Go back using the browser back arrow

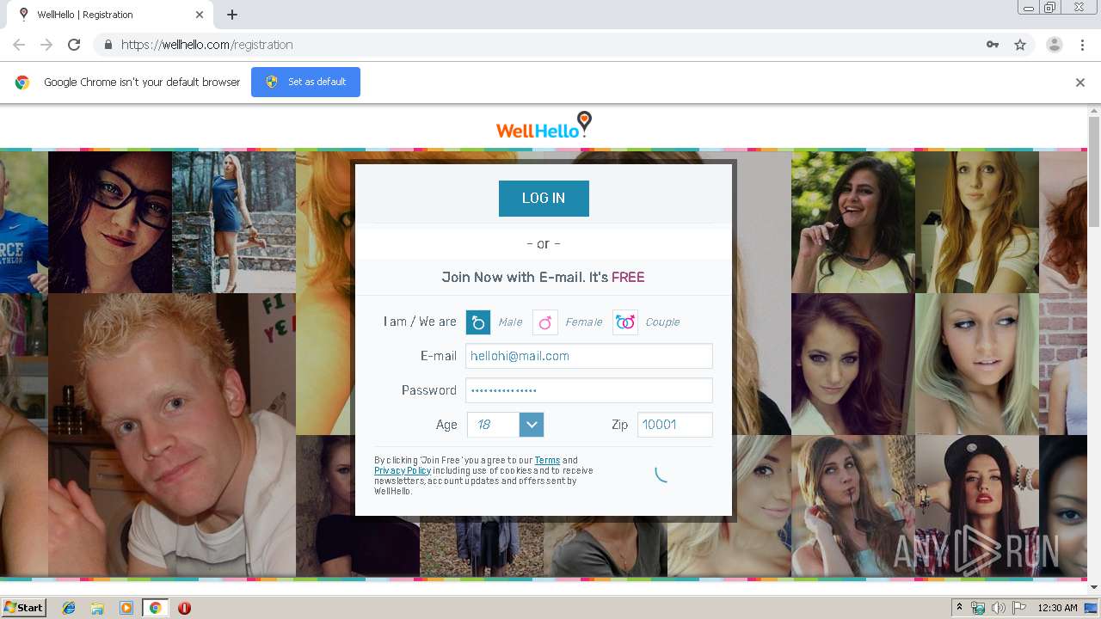pos(19,45)
